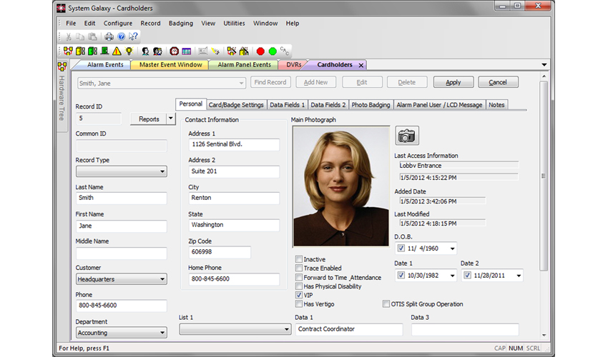Click the Cancel button
The width and height of the screenshot is (608, 357).
[x=498, y=83]
